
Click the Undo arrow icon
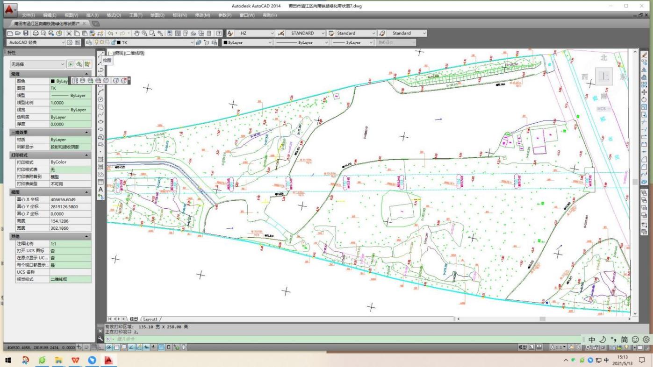pos(110,33)
